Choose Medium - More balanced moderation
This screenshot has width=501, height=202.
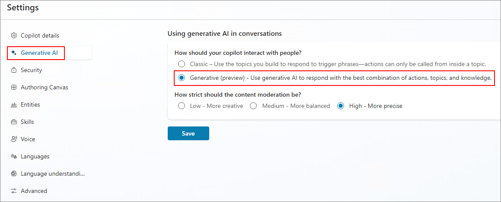253,106
